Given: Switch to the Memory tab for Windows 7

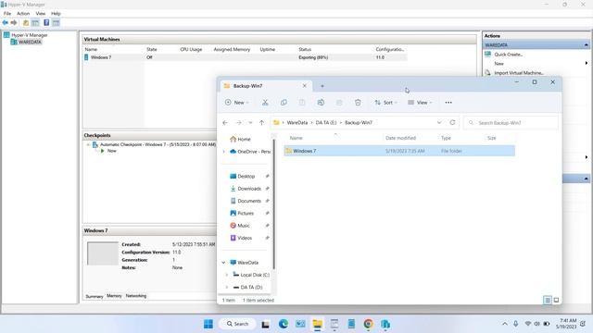Looking at the screenshot, I should point(114,296).
